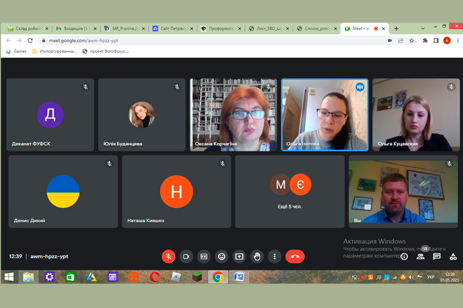The height and width of the screenshot is (308, 463).
Task: Open volume speaker tray icon
Action: [411, 277]
